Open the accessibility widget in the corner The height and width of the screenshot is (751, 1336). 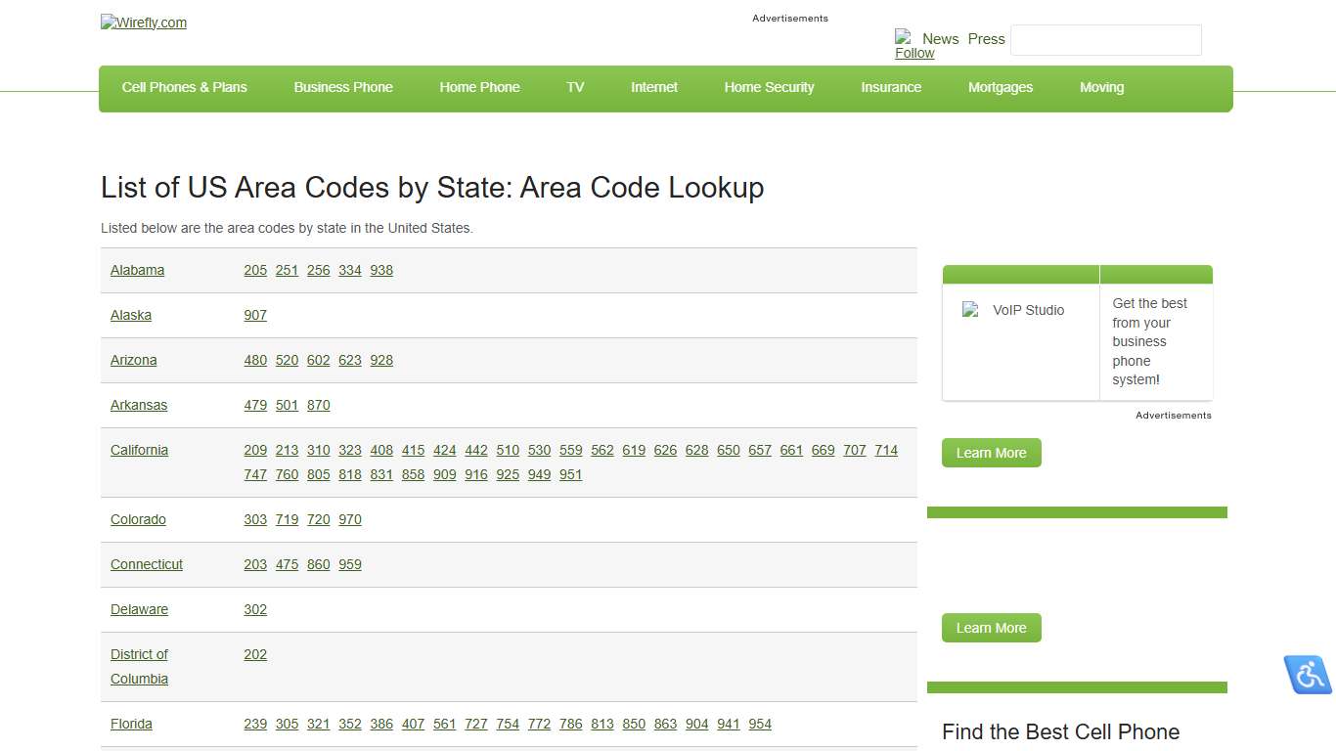tap(1308, 675)
